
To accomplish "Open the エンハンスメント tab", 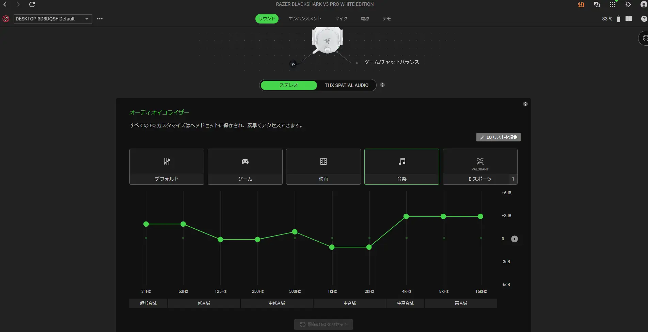I will point(305,19).
